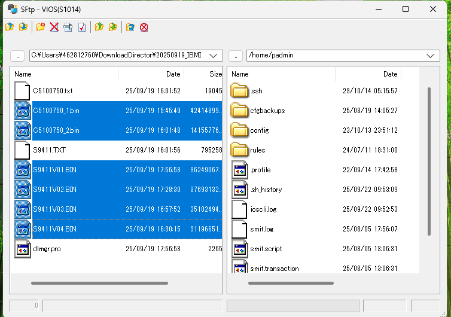Screen dimensions: 451x317
Task: Select the S9411V04.BIN file name
Action: [54, 229]
